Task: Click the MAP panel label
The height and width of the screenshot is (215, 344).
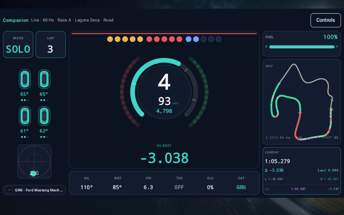Action: [x=269, y=66]
